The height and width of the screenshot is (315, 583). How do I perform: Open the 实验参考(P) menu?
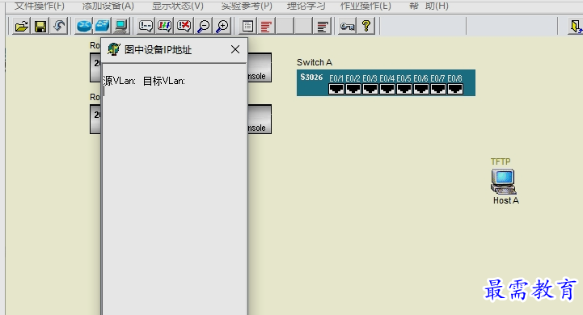coord(247,6)
